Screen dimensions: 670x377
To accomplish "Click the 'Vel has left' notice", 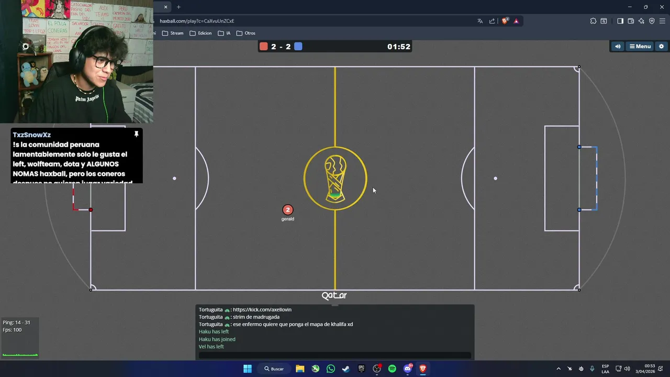I will pyautogui.click(x=211, y=347).
